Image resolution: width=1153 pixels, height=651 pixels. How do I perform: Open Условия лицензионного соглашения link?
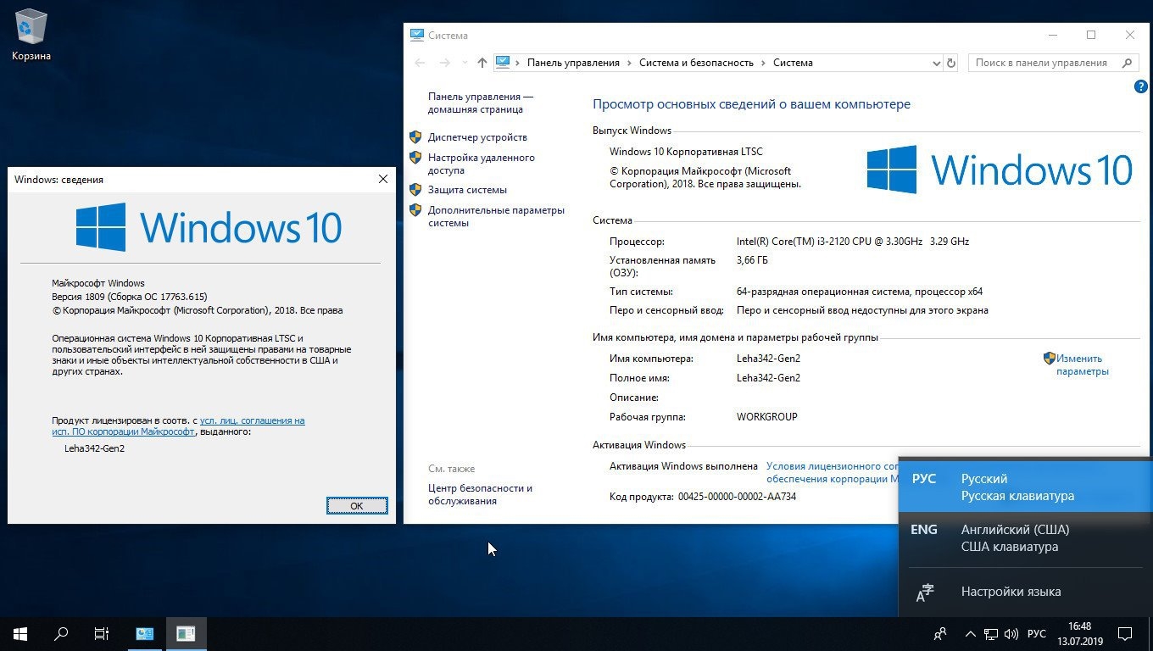pos(832,472)
